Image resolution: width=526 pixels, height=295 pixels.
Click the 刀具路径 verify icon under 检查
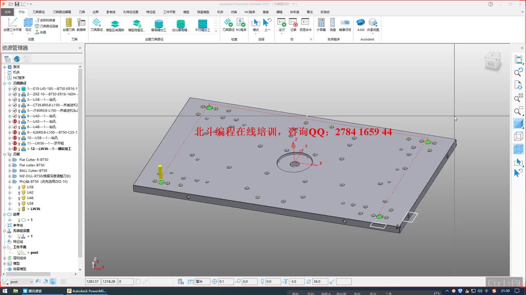[228, 25]
